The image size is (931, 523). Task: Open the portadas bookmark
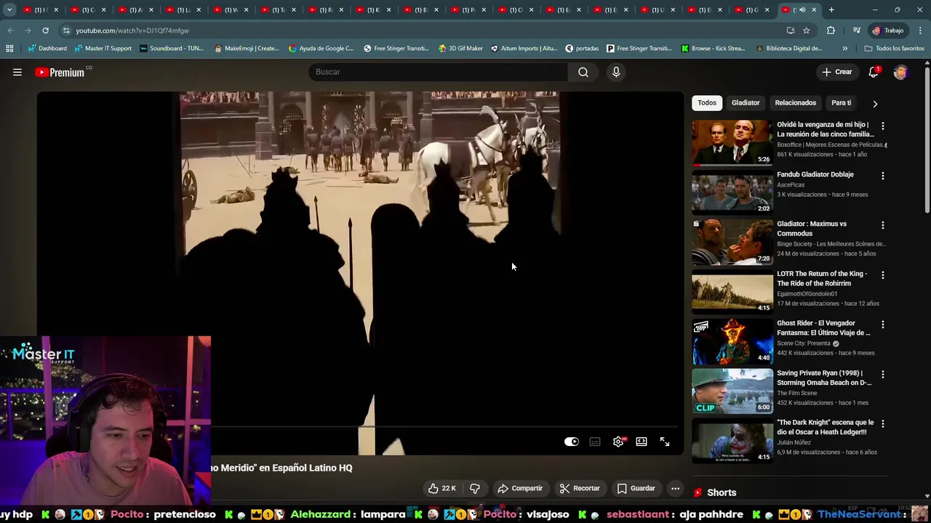coord(582,49)
